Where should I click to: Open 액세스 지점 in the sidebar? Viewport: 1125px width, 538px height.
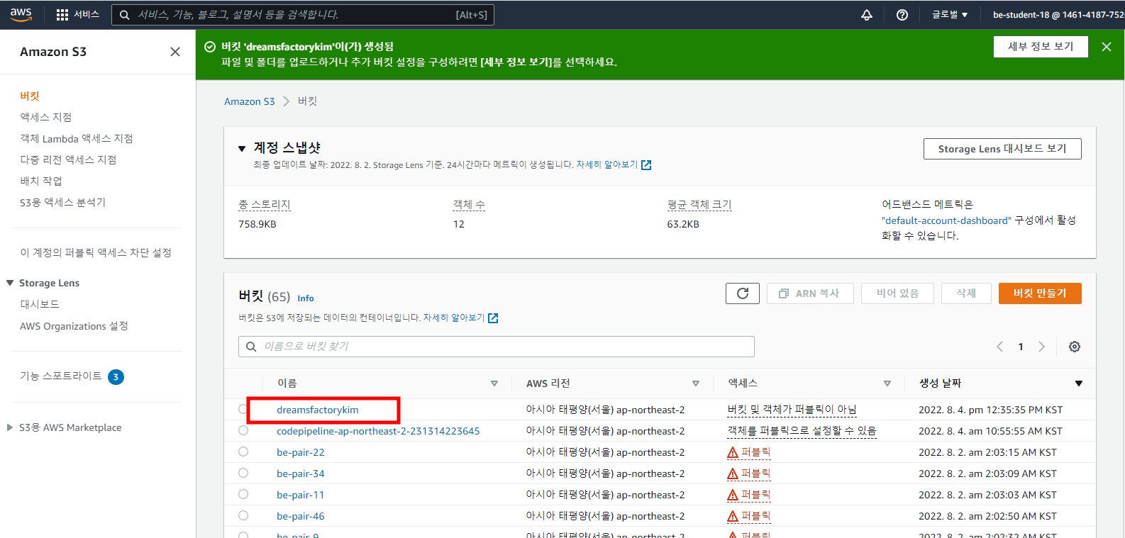(46, 117)
